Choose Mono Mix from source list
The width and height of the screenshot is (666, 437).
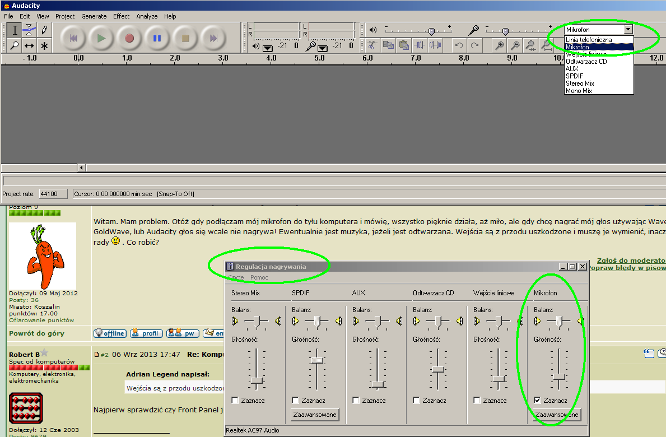(599, 90)
